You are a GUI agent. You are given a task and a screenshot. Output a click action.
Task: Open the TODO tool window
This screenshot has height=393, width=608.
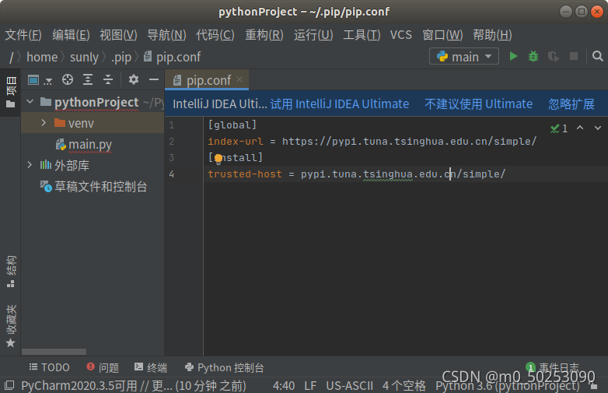pos(49,367)
